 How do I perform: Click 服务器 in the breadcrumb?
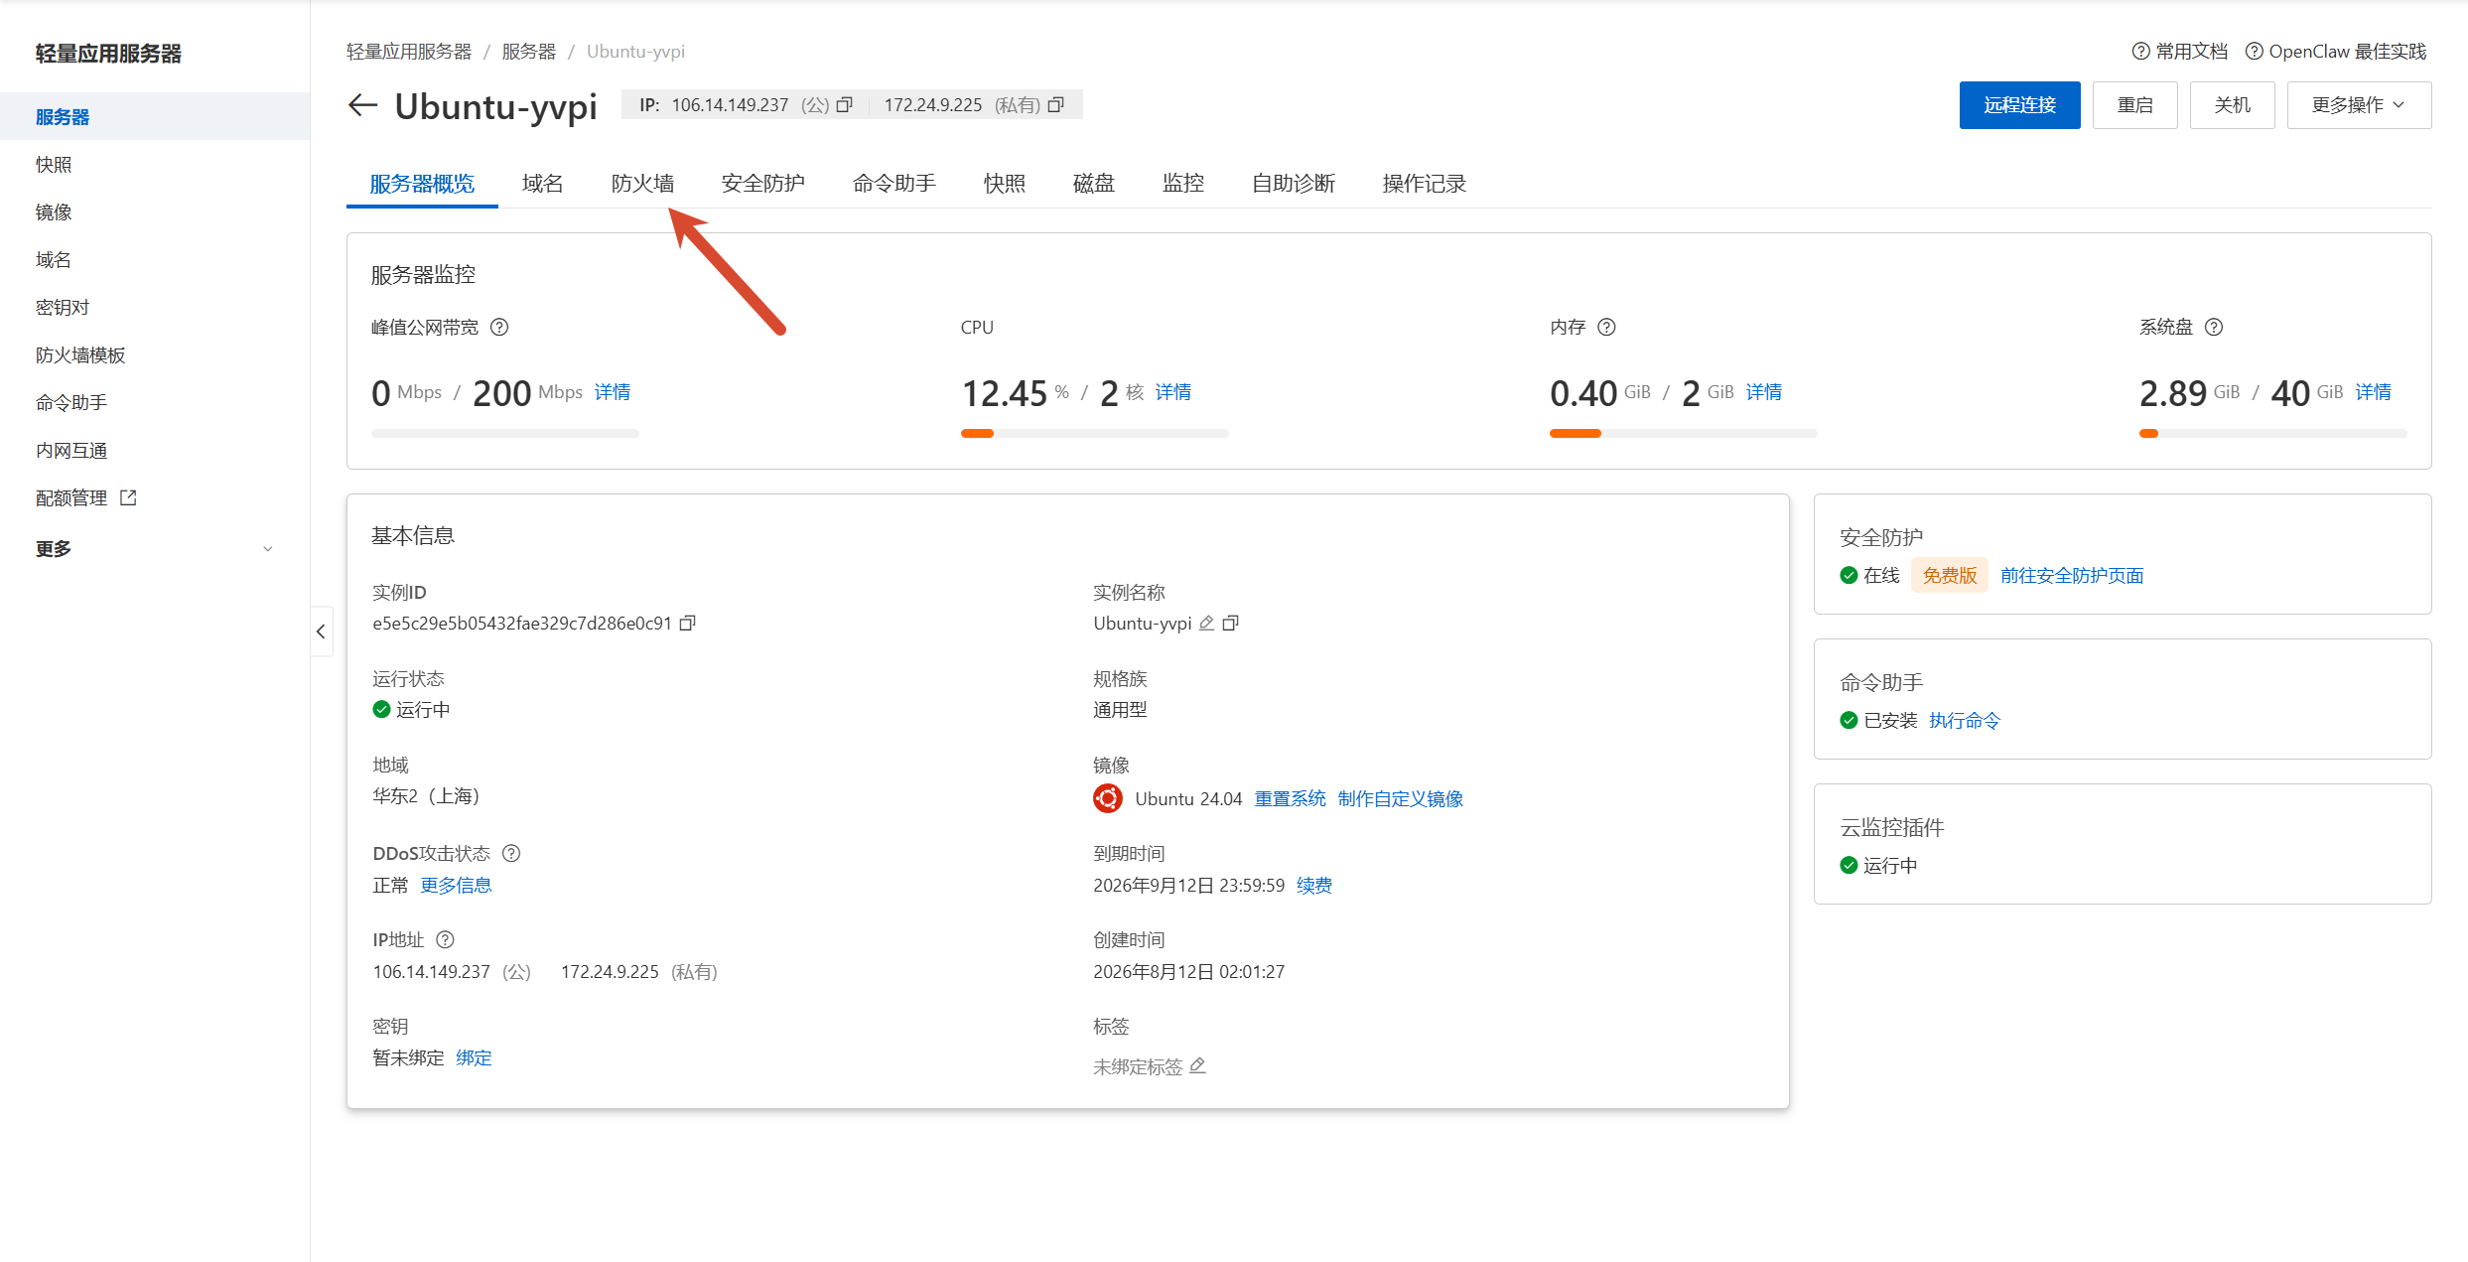529,51
